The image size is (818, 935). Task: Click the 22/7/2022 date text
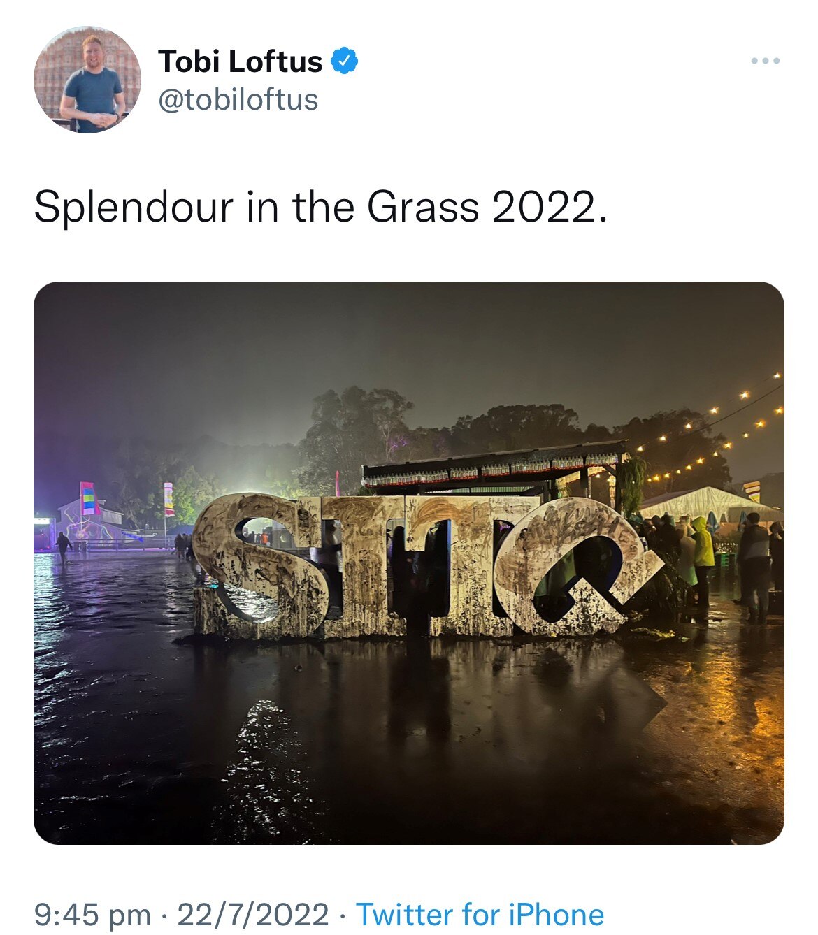point(253,914)
